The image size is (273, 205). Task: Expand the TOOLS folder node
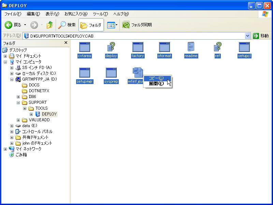coord(25,108)
